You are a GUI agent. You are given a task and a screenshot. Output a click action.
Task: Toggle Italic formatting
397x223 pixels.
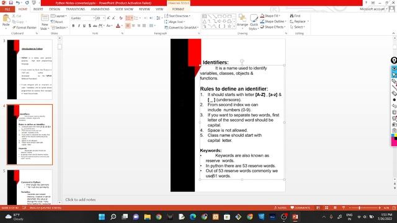[79, 26]
